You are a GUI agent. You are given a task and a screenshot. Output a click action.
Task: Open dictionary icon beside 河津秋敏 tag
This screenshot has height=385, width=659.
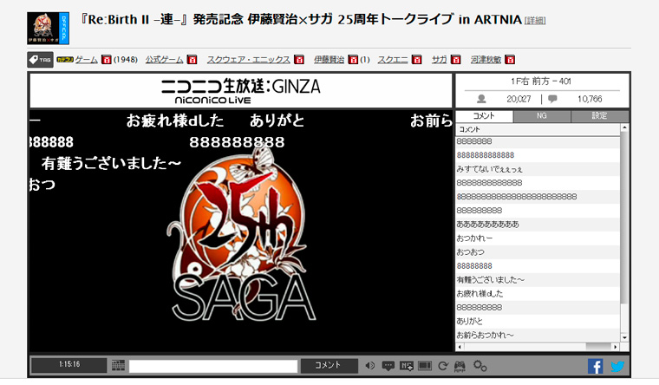point(510,60)
